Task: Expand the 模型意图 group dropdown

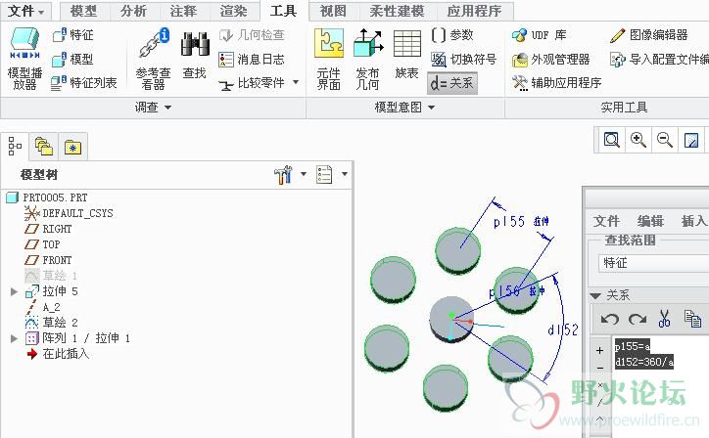Action: point(431,108)
